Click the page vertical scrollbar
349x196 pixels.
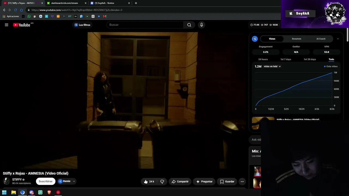click(x=347, y=35)
